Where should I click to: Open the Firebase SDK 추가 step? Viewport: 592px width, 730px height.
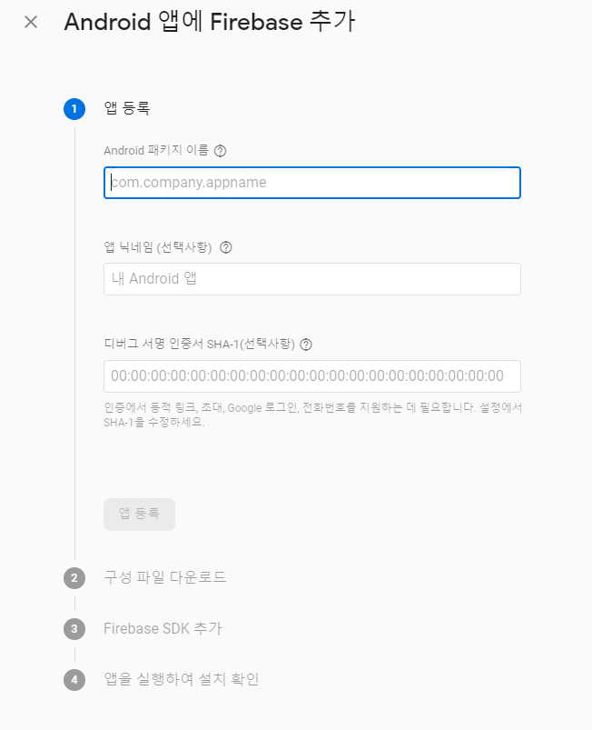[x=163, y=628]
